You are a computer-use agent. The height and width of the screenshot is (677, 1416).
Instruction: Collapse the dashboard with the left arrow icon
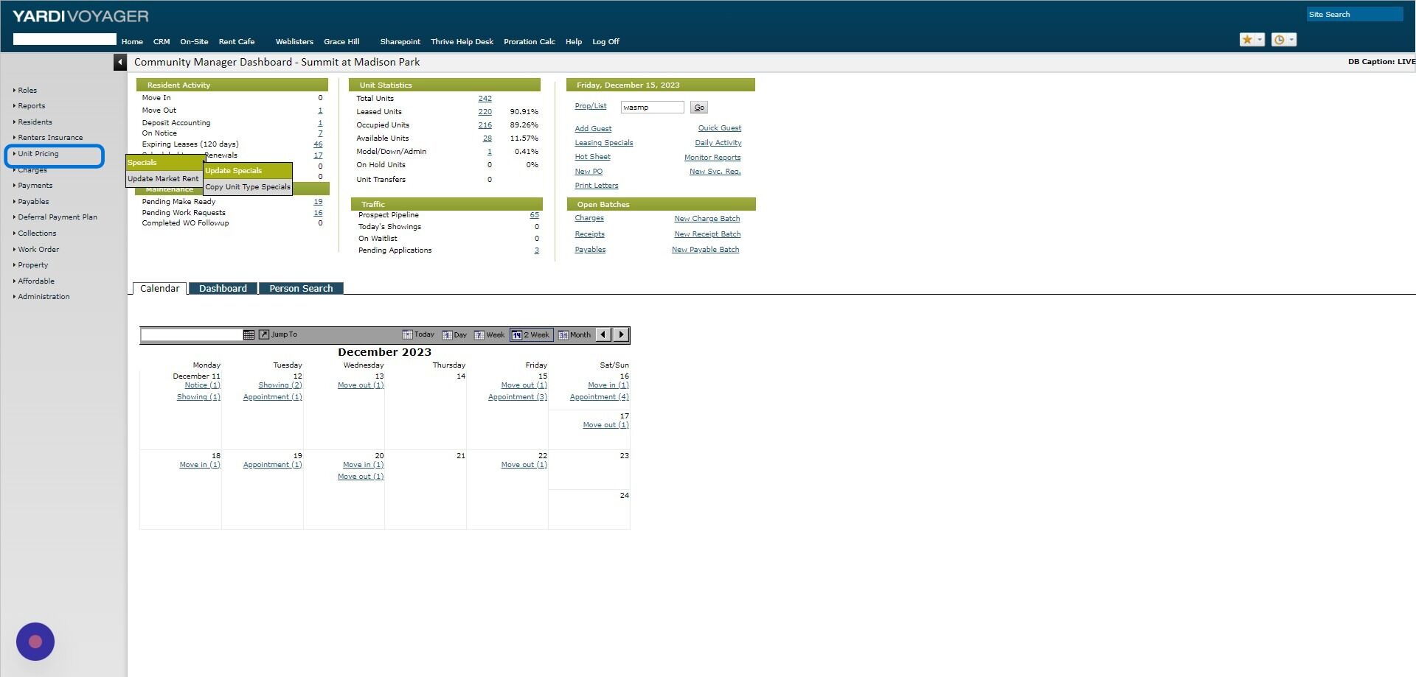[x=119, y=62]
